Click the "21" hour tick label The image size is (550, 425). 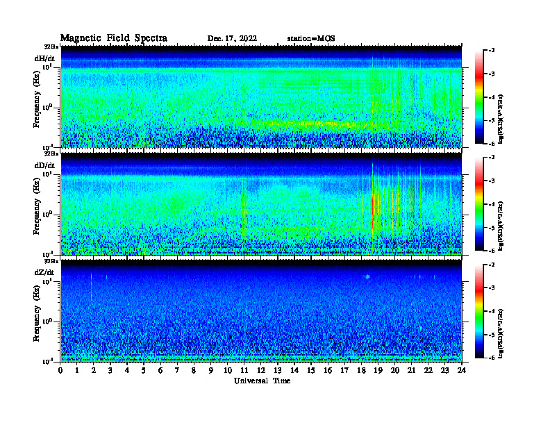pyautogui.click(x=411, y=371)
